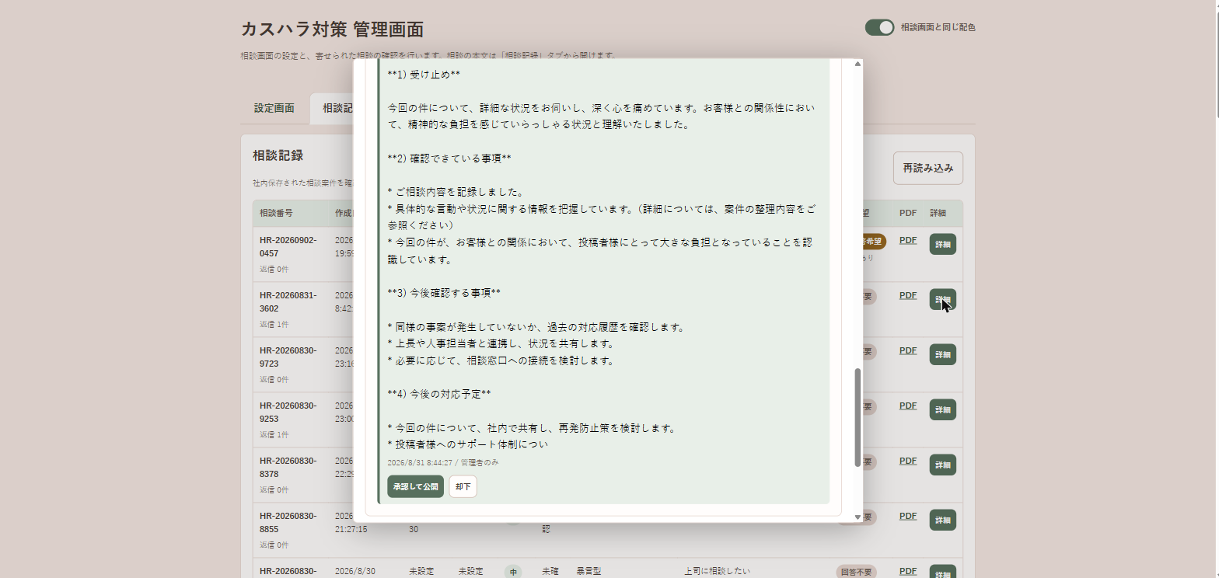This screenshot has height=578, width=1219.
Task: Click the **2) 確認できている事項** heading
Action: 449,158
